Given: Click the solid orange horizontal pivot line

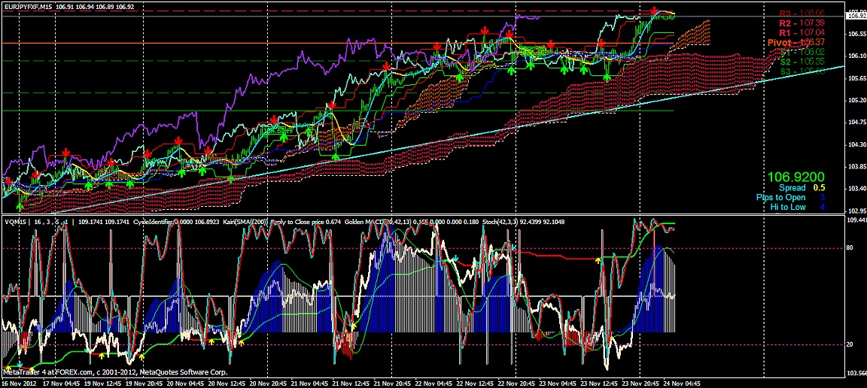Looking at the screenshot, I should click(x=226, y=43).
